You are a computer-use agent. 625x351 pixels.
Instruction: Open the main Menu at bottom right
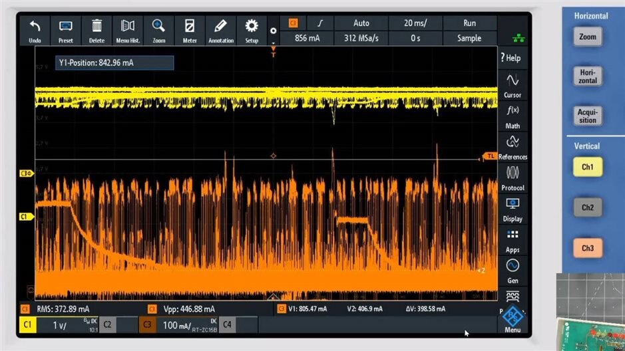click(x=513, y=320)
